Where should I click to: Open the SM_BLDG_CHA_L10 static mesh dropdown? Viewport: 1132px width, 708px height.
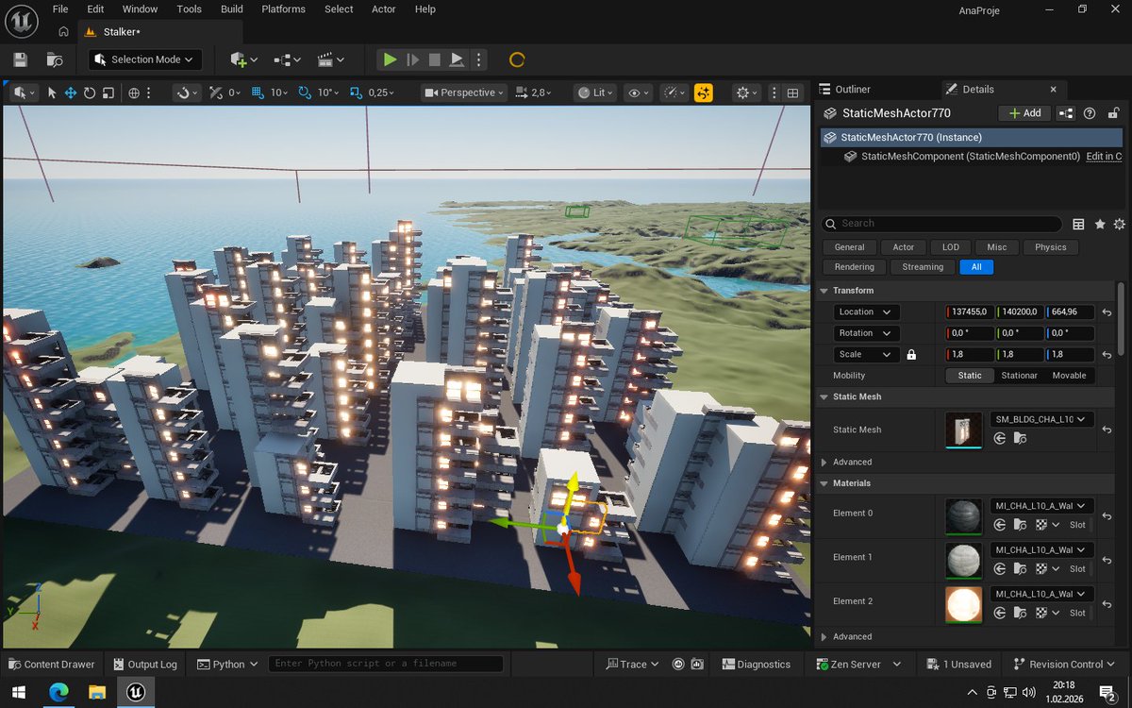pyautogui.click(x=1041, y=419)
